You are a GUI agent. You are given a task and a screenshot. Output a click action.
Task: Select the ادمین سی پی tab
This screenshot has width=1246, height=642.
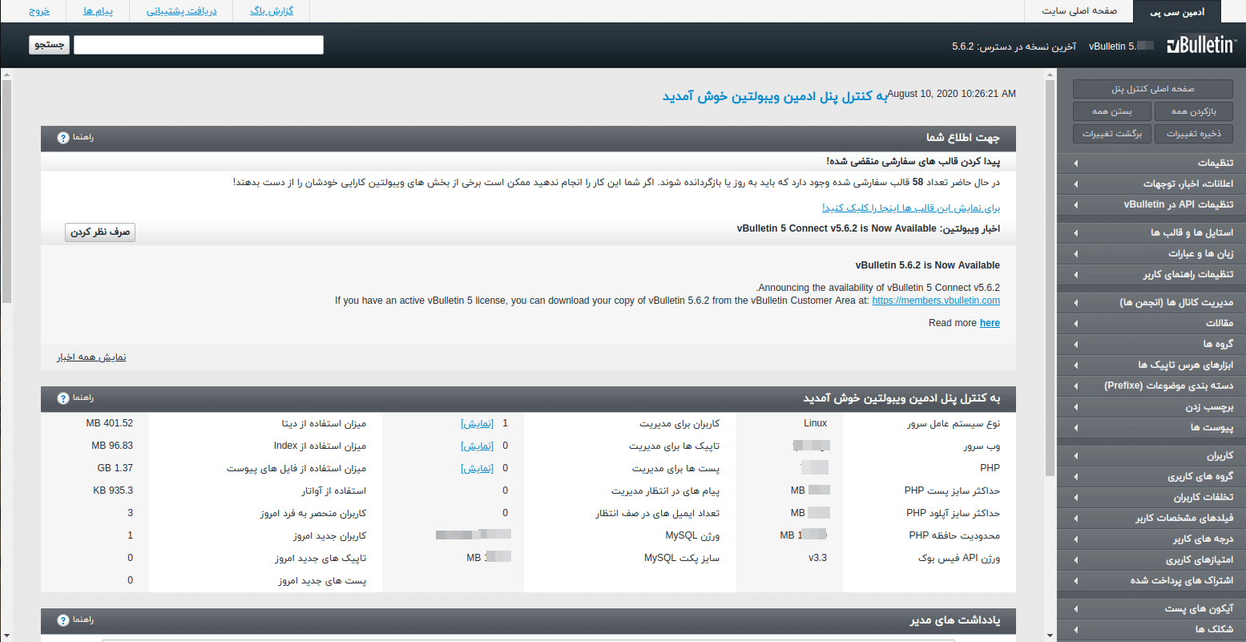(1177, 12)
